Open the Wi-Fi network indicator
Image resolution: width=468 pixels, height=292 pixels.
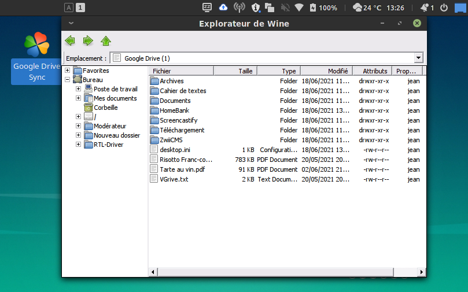pos(299,8)
